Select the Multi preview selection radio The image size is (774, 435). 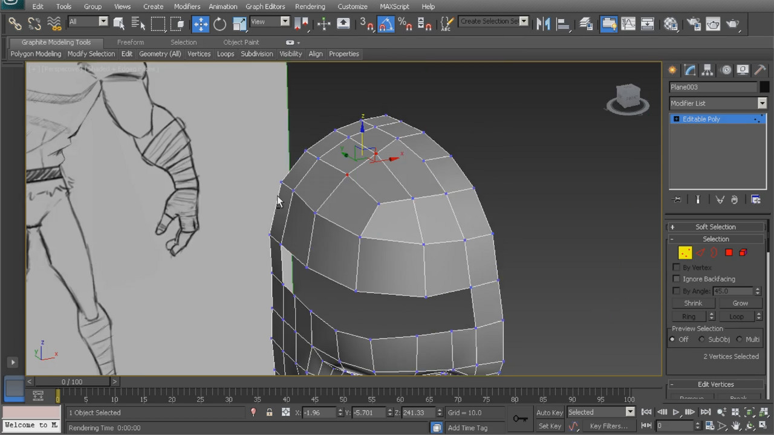pyautogui.click(x=739, y=340)
